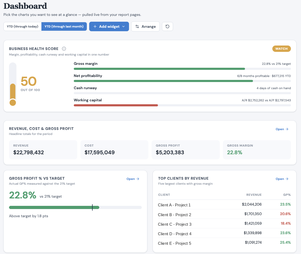Open the Add widget dropdown
This screenshot has height=254, width=301.
[x=109, y=26]
